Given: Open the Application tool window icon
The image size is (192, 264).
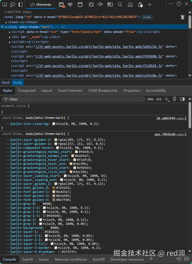Looking at the screenshot, I should [x=80, y=5].
